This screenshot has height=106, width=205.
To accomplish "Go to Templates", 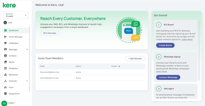I will click(13, 68).
